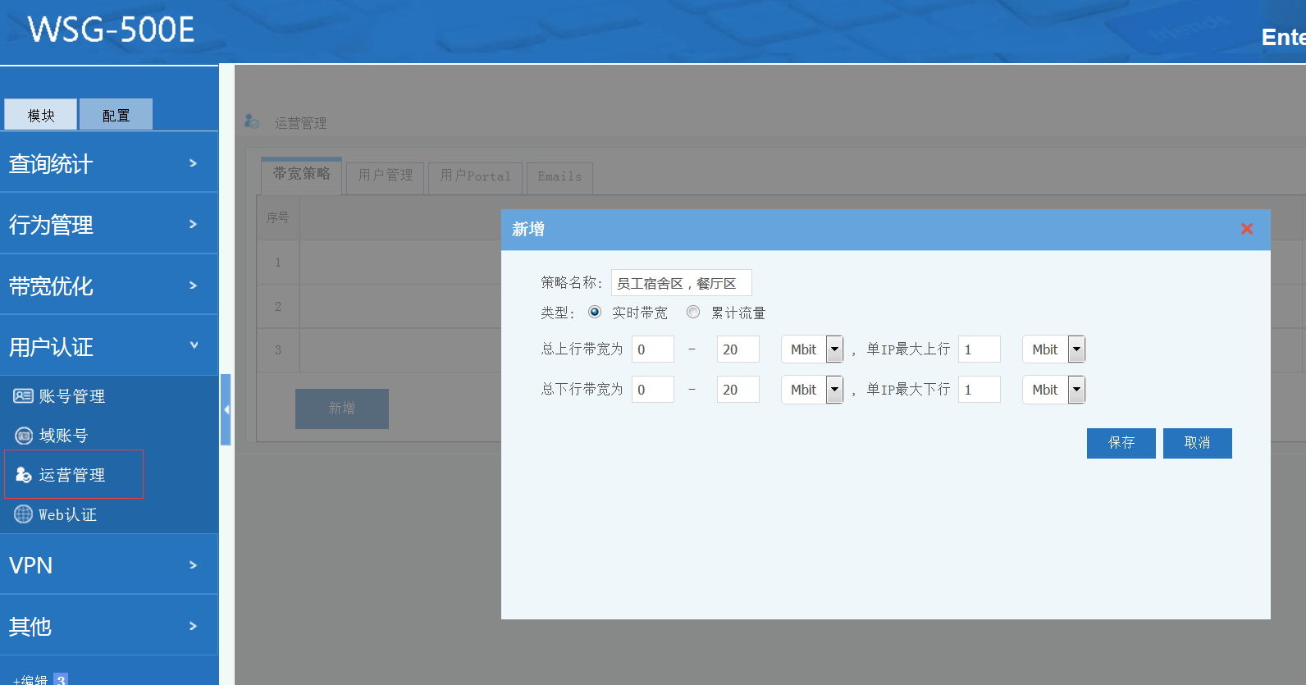Open the 总下行带宽 Mbit unit dropdown
The width and height of the screenshot is (1306, 685).
click(834, 390)
